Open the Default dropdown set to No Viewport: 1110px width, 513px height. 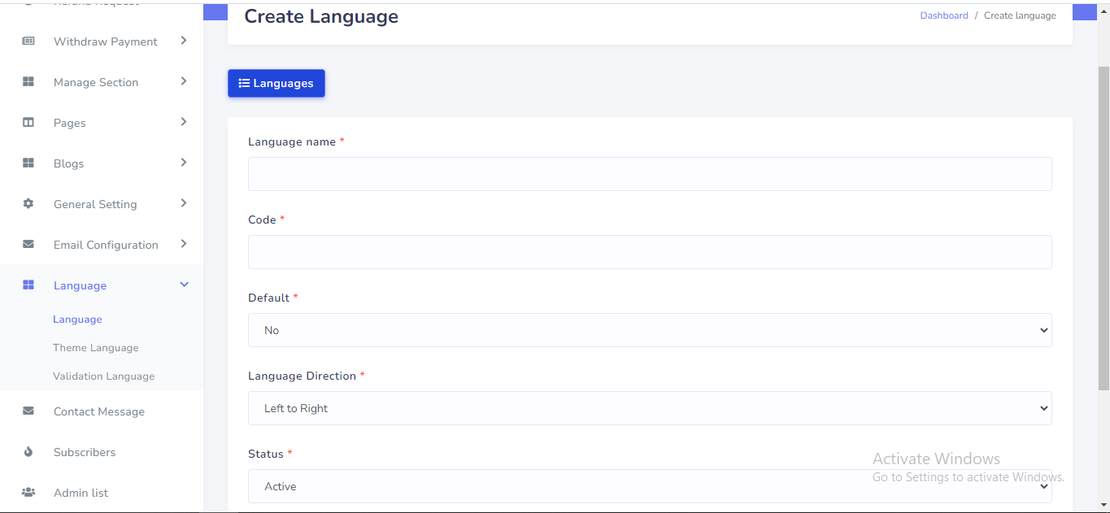(649, 330)
